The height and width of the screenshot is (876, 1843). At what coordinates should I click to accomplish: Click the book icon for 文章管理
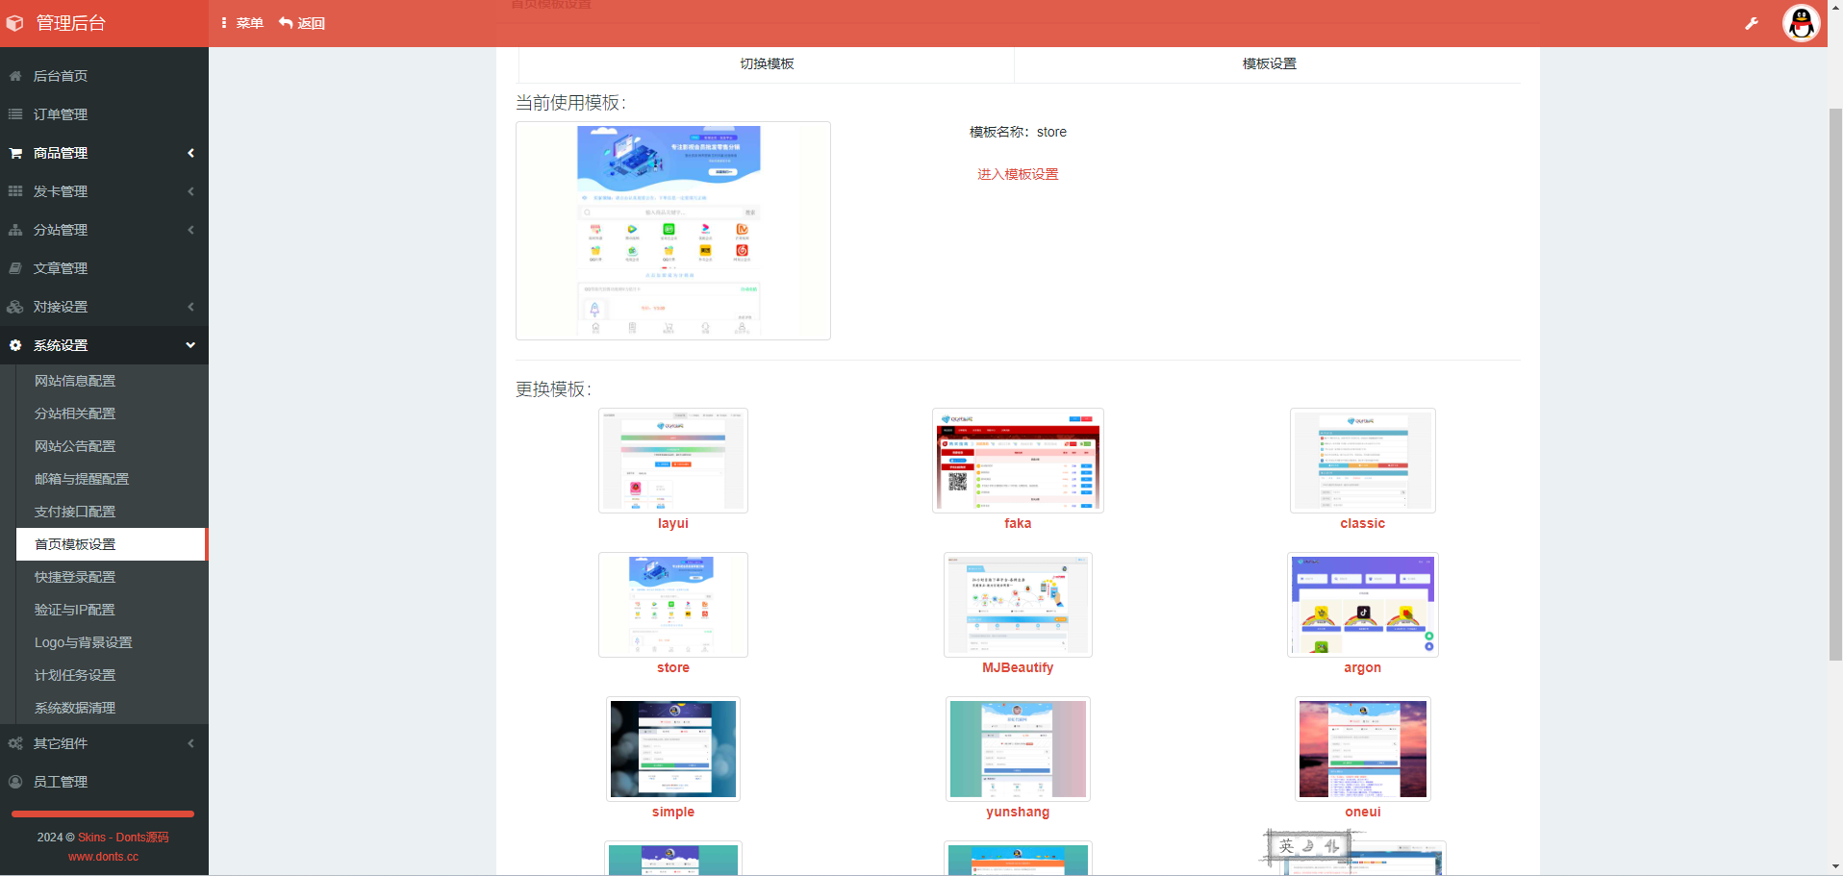coord(15,268)
